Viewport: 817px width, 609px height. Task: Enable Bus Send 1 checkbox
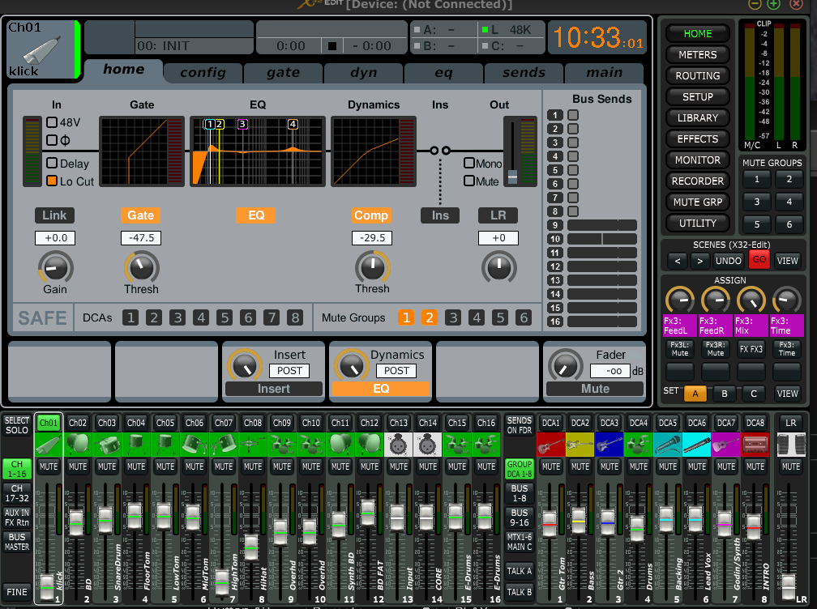(x=573, y=115)
